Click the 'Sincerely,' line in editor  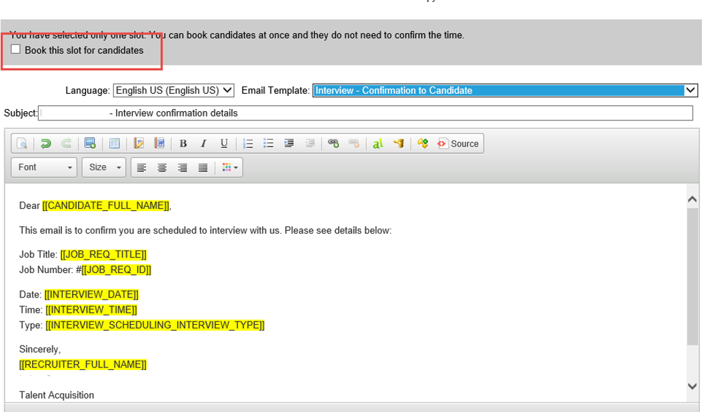point(40,349)
